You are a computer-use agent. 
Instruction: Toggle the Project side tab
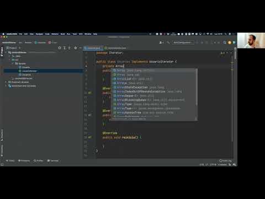click(x=2, y=51)
